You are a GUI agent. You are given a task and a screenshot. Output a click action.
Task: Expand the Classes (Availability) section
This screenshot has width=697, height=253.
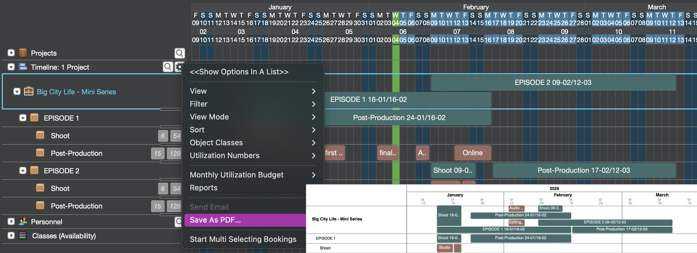pyautogui.click(x=11, y=235)
